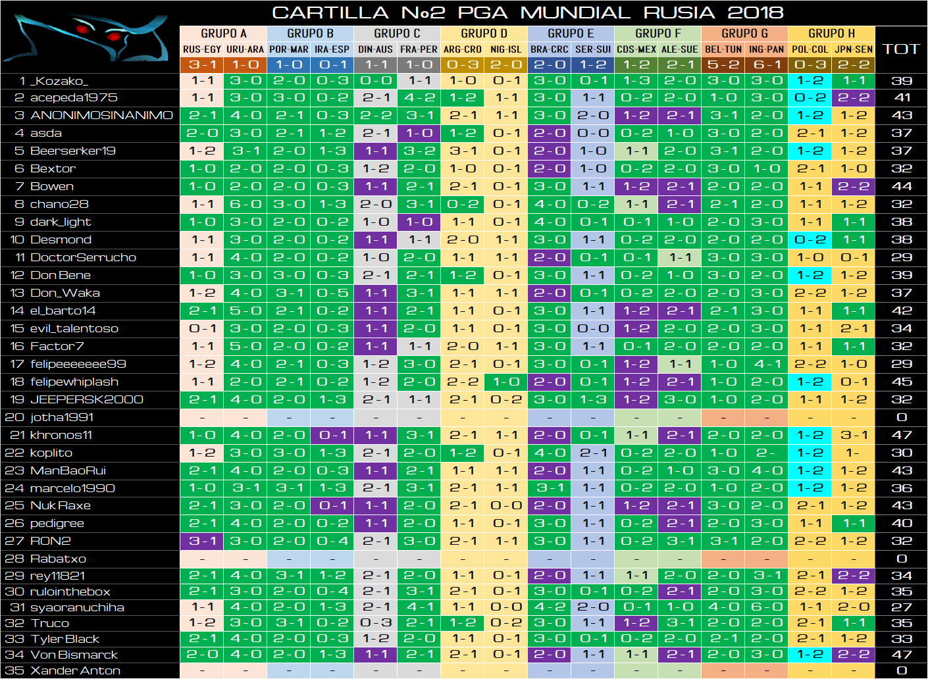This screenshot has height=679, width=928.
Task: Select the GRUPO G header
Action: (x=744, y=34)
